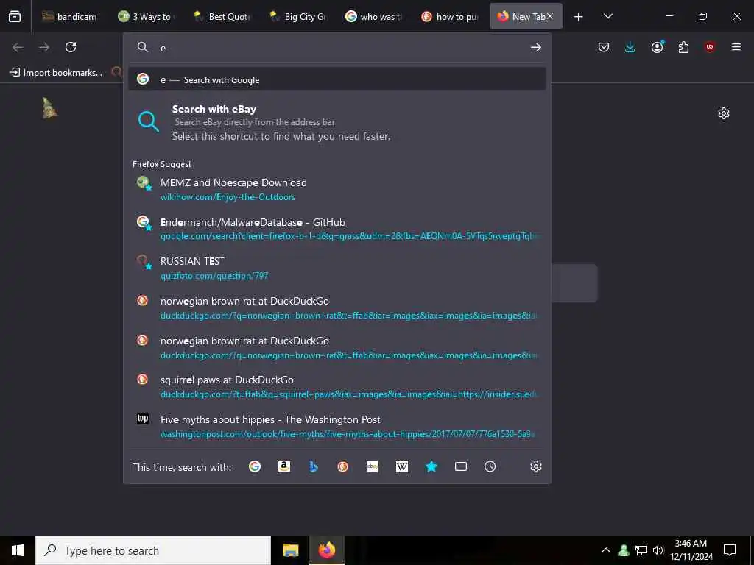List all tabs dropdown arrow
Image resolution: width=754 pixels, height=565 pixels.
607,17
